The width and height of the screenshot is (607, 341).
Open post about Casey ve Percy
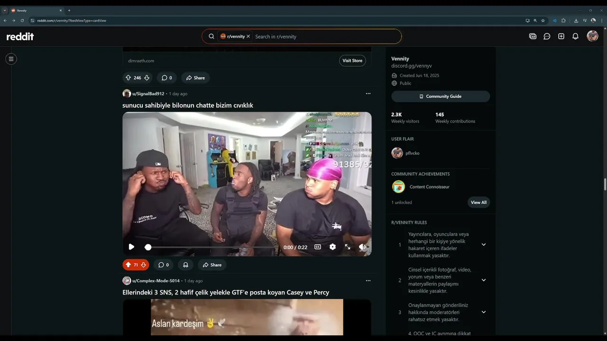pos(226,292)
